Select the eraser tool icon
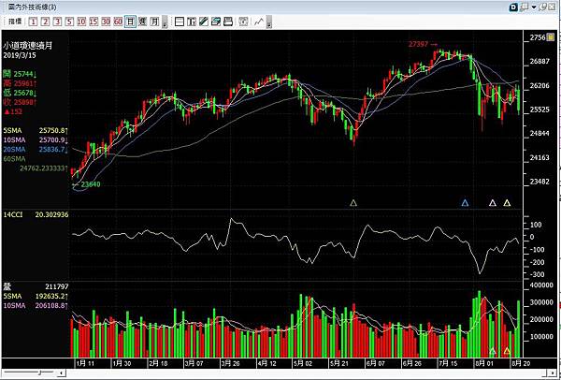Viewport: 561px width, 380px height. coord(216,22)
